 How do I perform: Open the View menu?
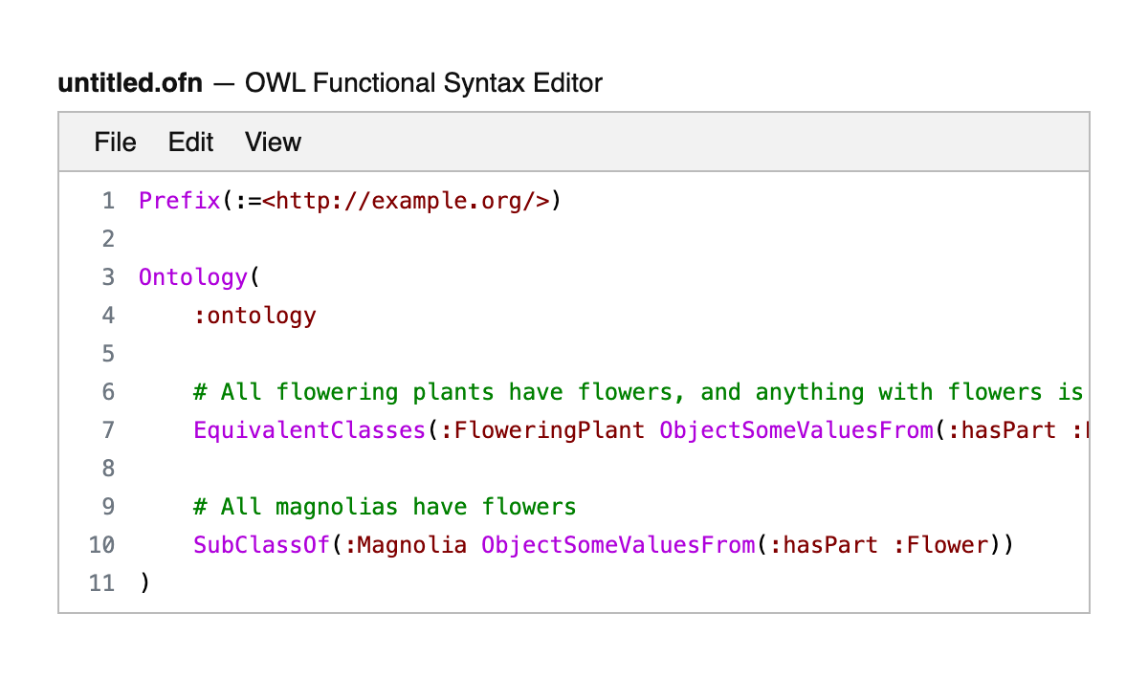[x=273, y=142]
